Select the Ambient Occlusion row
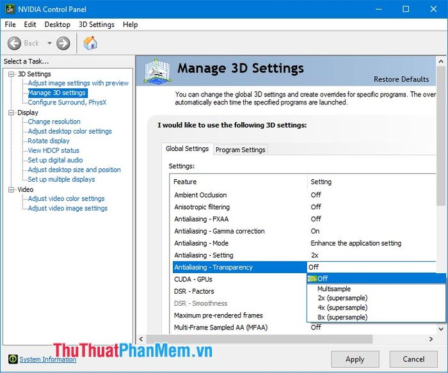This screenshot has width=448, height=373. point(304,194)
